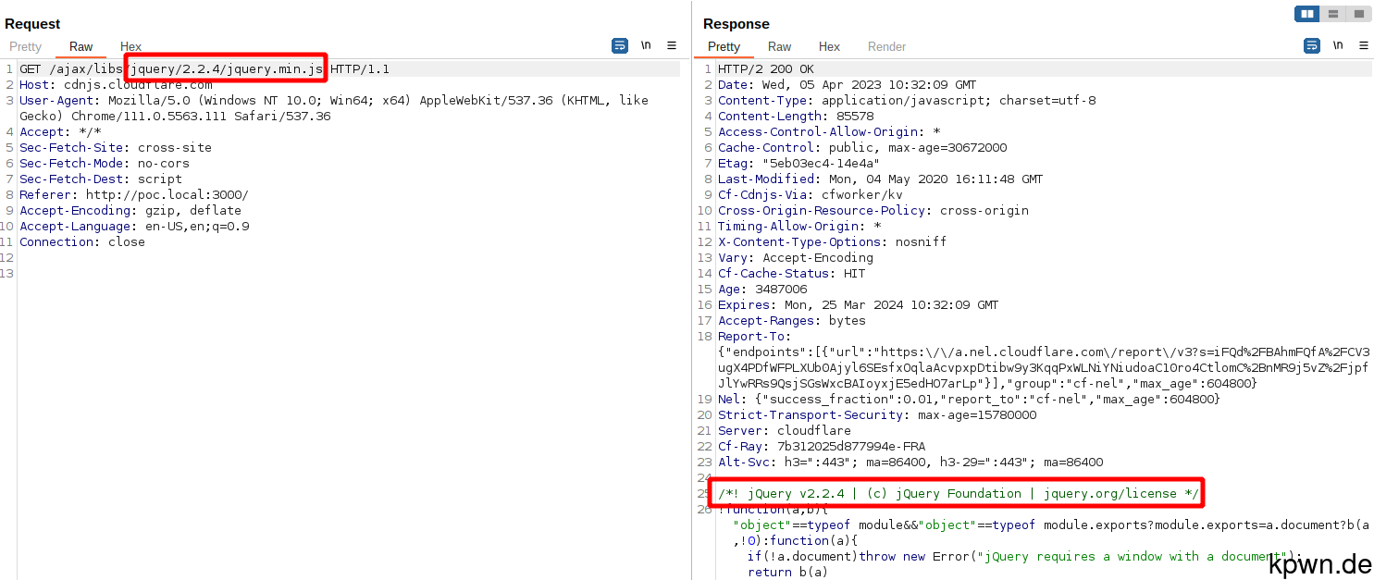Toggle word wrap in the request editor
This screenshot has width=1374, height=580.
[x=620, y=45]
